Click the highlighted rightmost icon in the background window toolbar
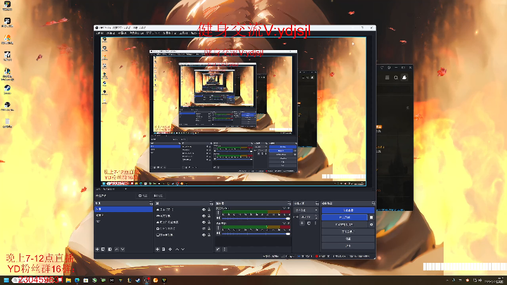Image resolution: width=507 pixels, height=285 pixels. click(x=404, y=77)
